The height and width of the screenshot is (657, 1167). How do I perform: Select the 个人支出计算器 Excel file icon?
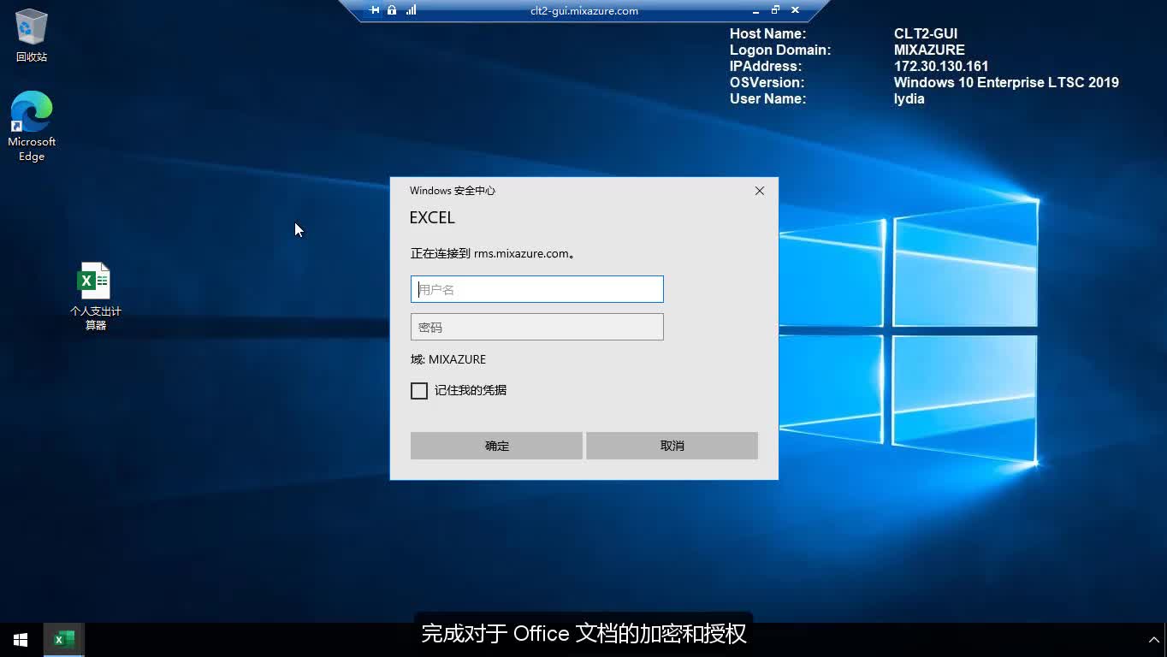click(95, 295)
